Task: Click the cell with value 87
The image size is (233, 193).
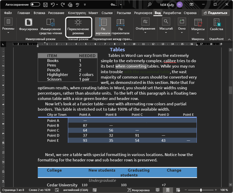Action: point(85,125)
